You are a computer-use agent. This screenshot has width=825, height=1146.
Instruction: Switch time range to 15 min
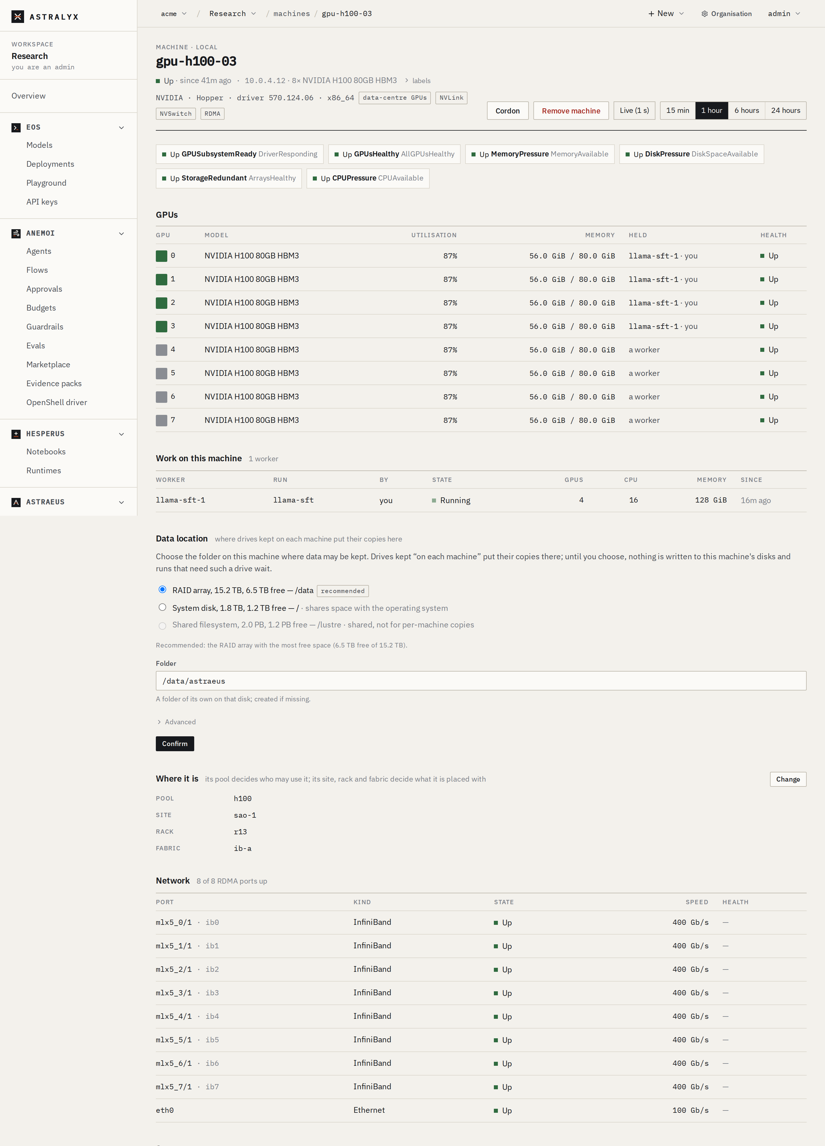point(677,111)
